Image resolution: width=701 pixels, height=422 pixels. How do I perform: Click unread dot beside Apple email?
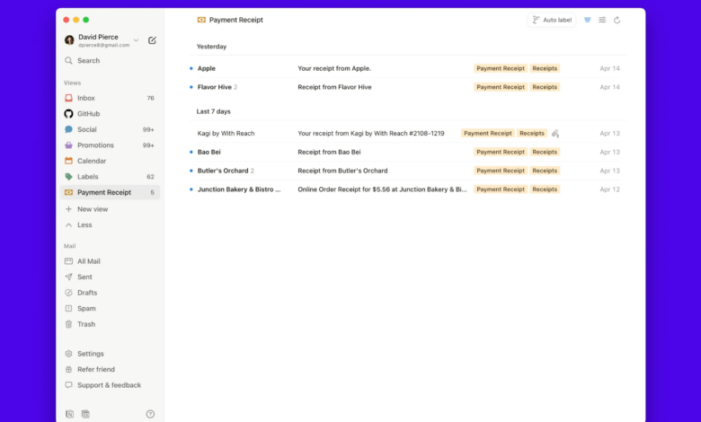(x=191, y=68)
